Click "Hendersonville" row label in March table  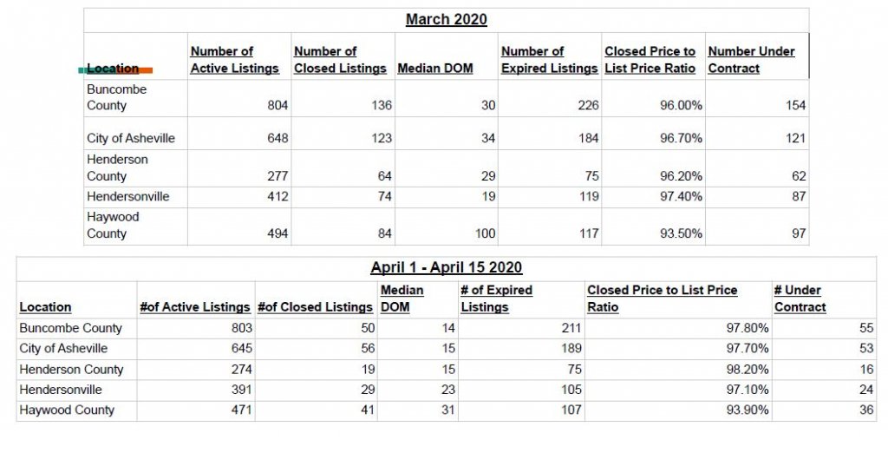coord(127,197)
